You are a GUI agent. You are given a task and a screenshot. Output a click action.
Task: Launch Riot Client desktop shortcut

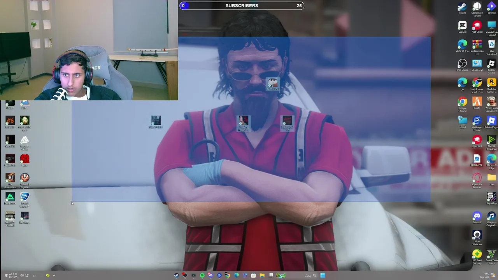[477, 27]
